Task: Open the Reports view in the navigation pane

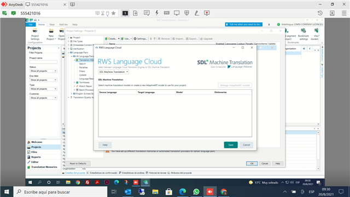Action: point(43,157)
